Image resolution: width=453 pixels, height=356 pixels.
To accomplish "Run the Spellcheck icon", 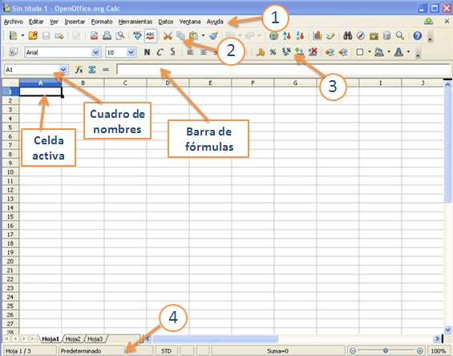I will (137, 35).
